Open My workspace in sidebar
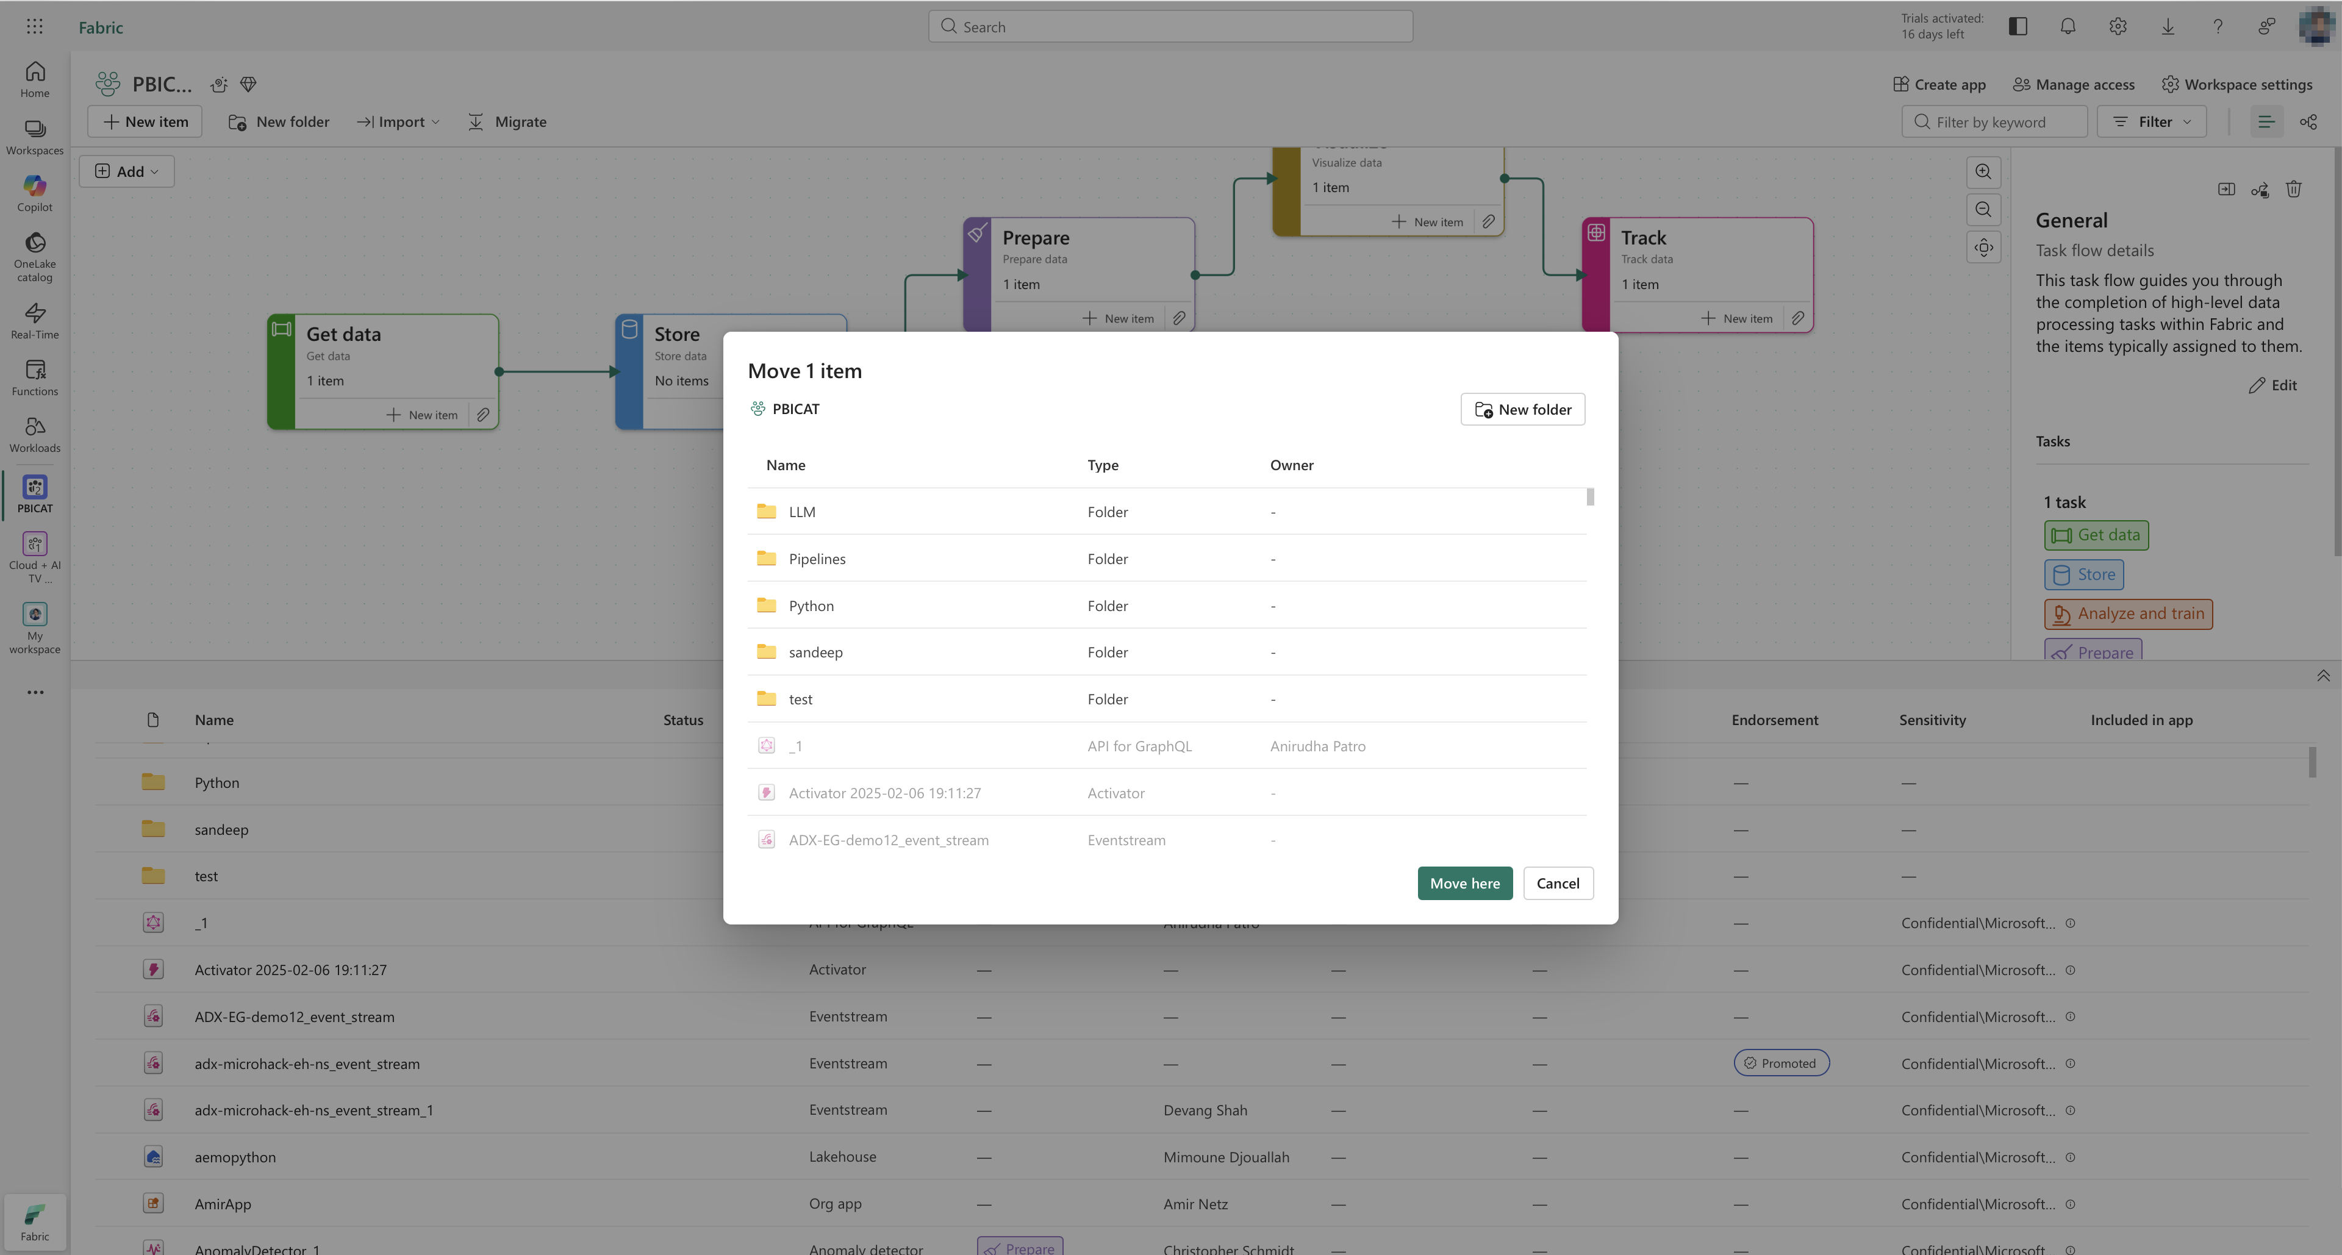 tap(35, 628)
